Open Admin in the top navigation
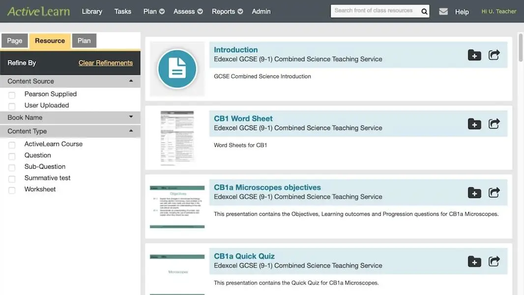Screen dimensions: 524x295 click(x=261, y=11)
